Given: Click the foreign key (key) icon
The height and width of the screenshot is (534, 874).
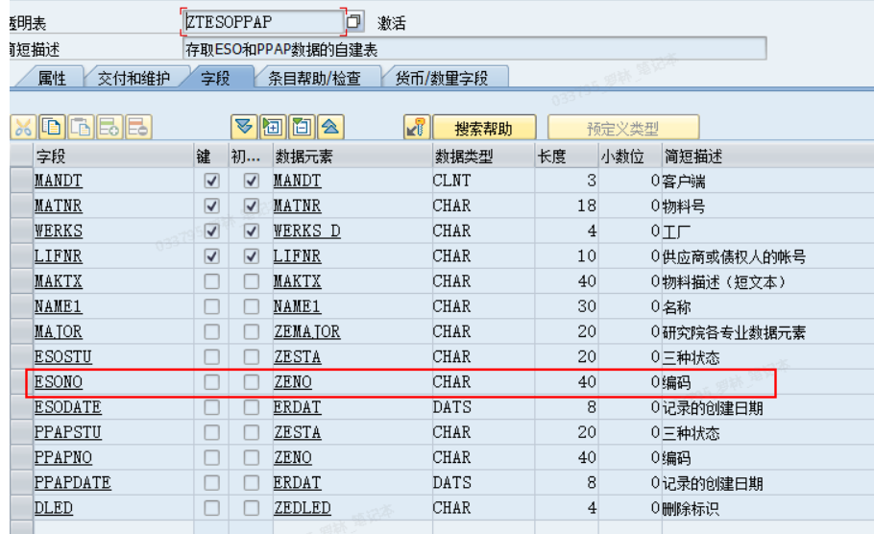Looking at the screenshot, I should coord(415,128).
